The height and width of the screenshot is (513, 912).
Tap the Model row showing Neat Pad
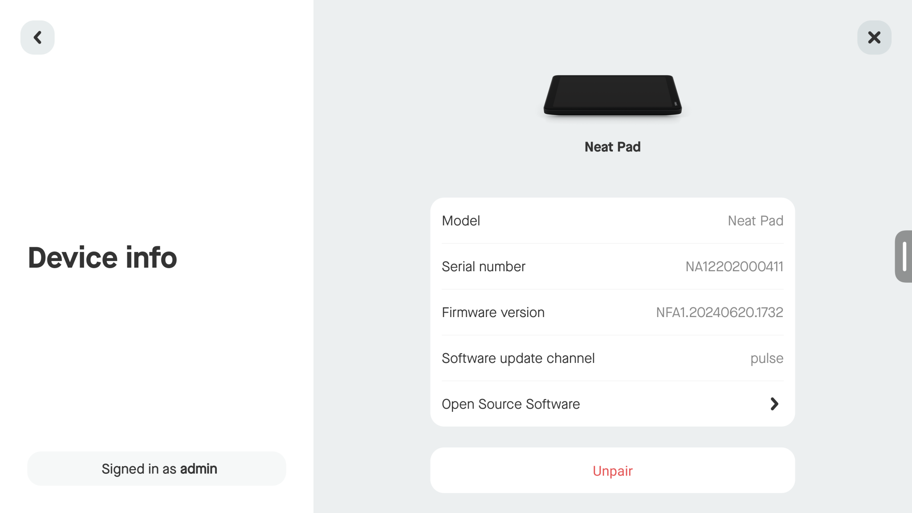pyautogui.click(x=612, y=220)
